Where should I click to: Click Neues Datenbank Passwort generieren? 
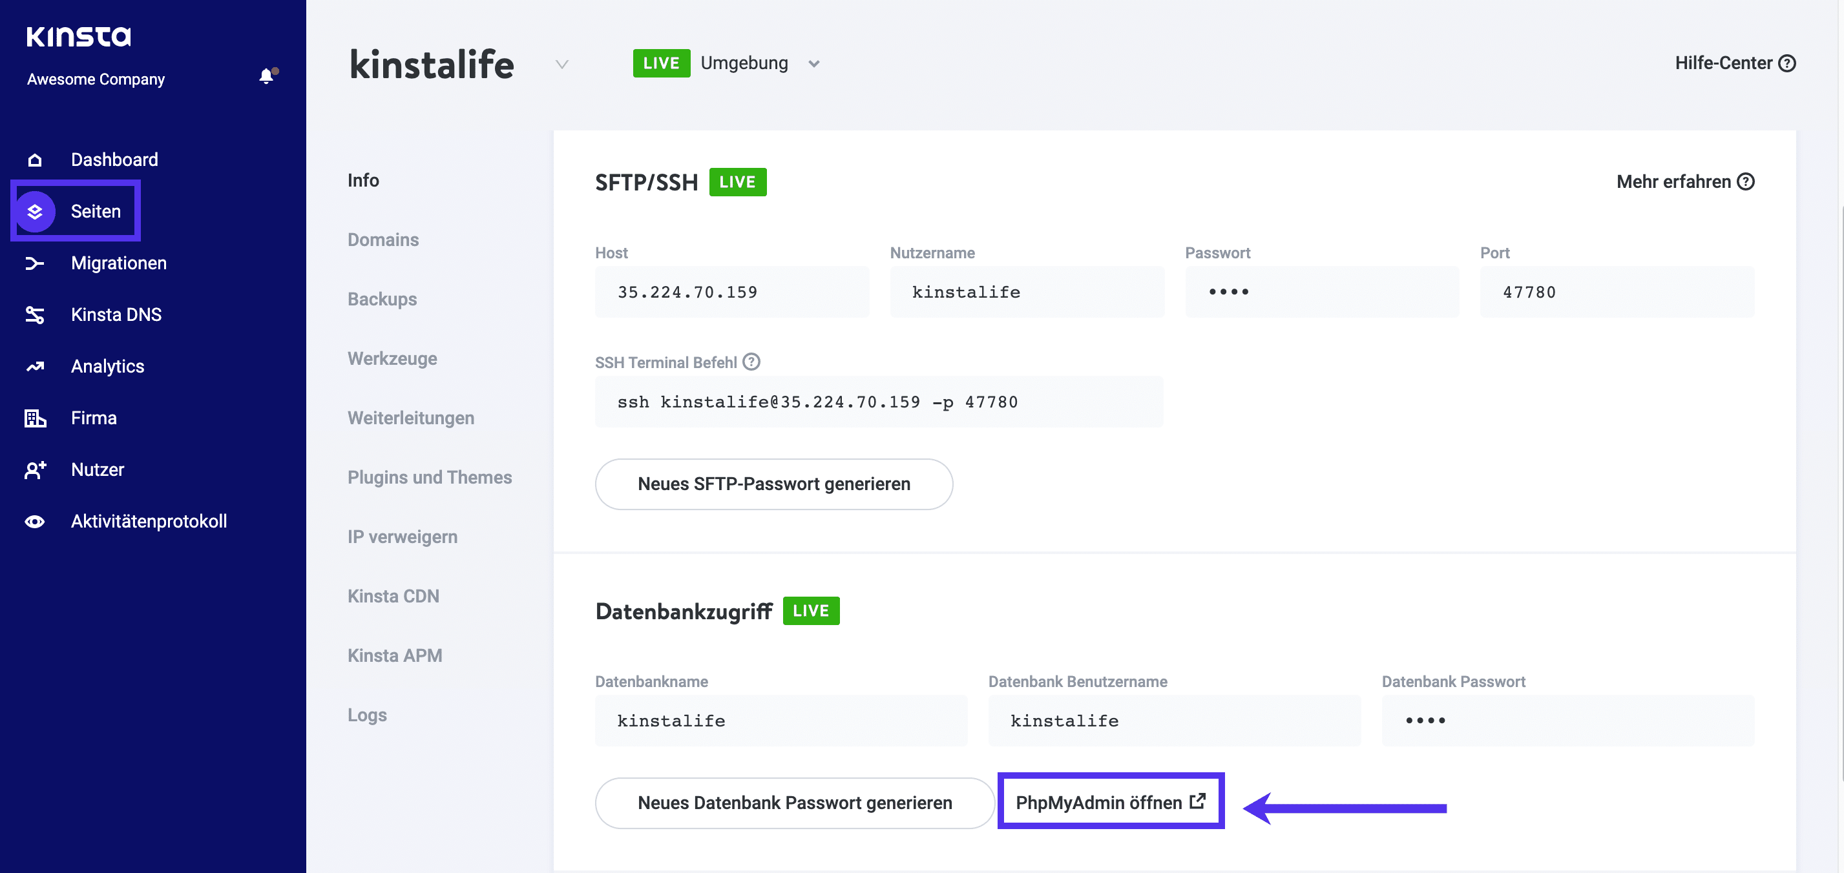[x=795, y=802]
